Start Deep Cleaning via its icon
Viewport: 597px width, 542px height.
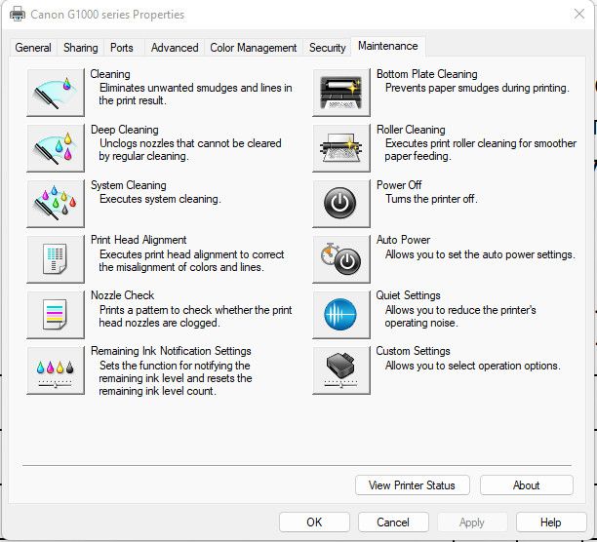click(56, 146)
